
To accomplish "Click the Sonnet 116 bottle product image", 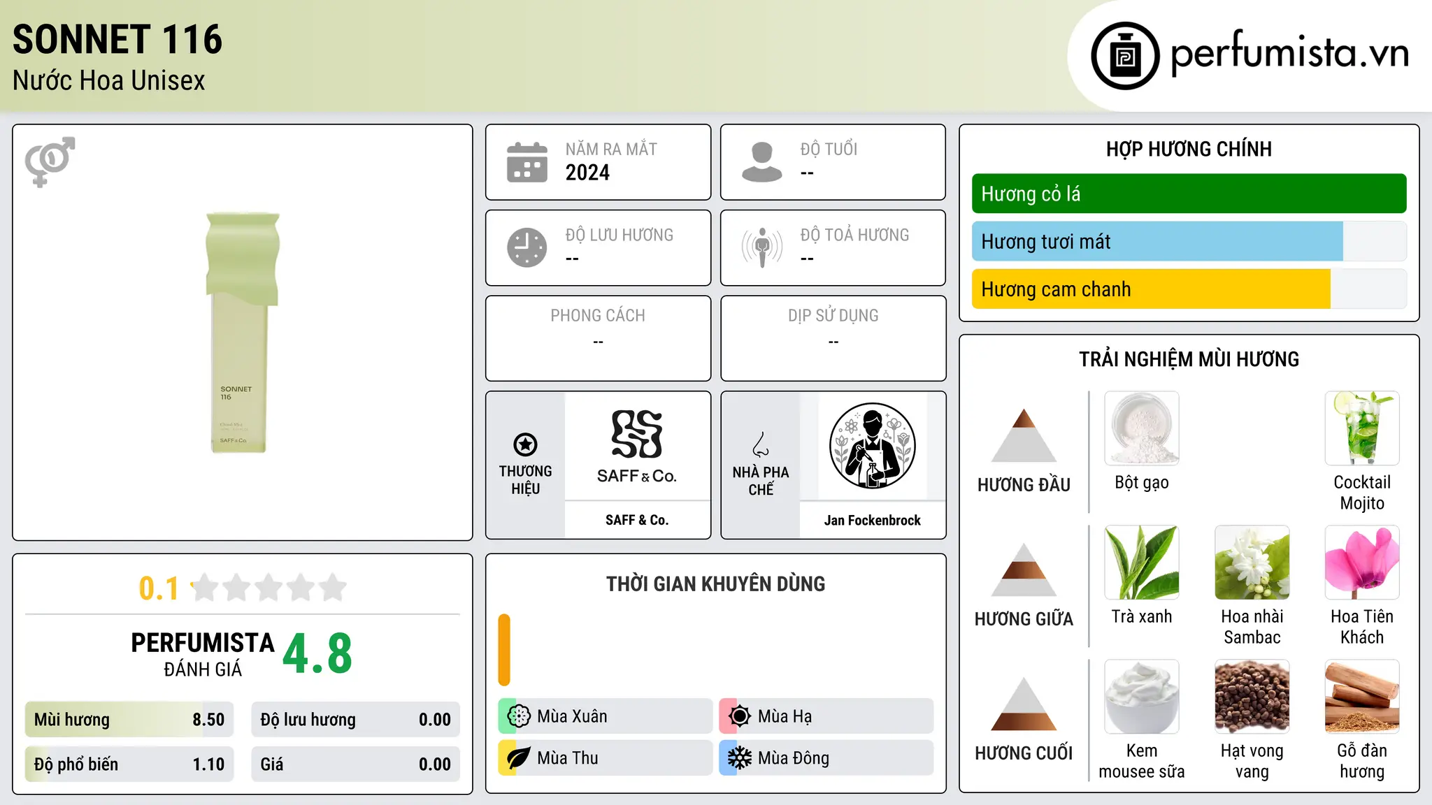I will (242, 333).
